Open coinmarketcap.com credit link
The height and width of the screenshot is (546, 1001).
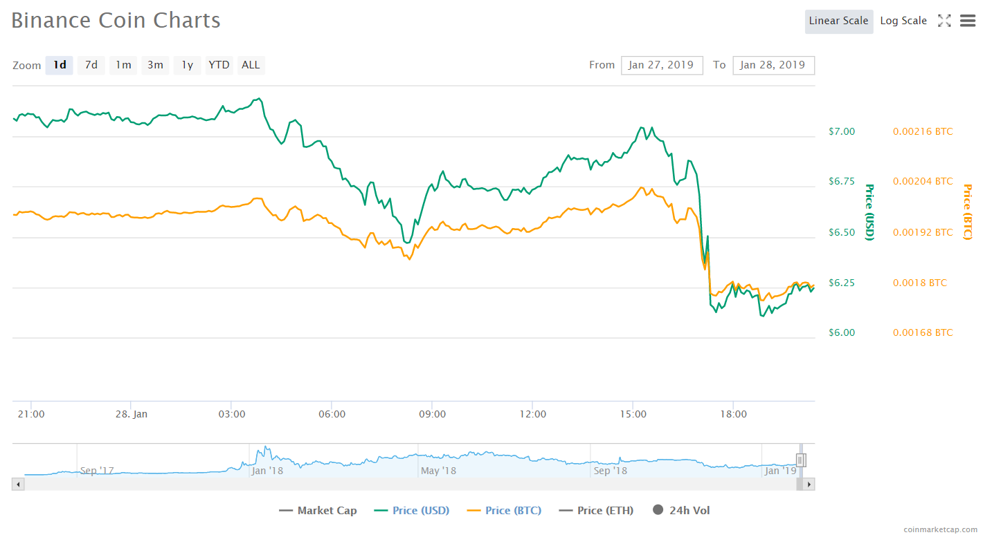(x=940, y=529)
